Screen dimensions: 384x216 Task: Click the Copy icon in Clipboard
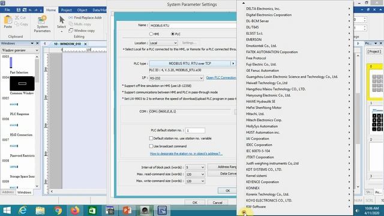coord(17,24)
